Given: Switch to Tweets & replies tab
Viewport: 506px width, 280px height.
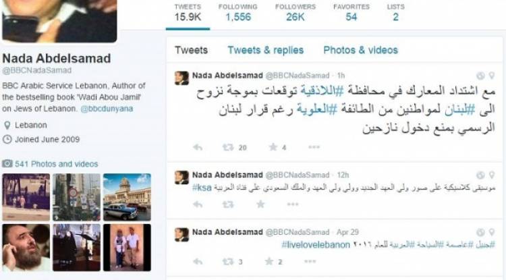Looking at the screenshot, I should [x=266, y=50].
